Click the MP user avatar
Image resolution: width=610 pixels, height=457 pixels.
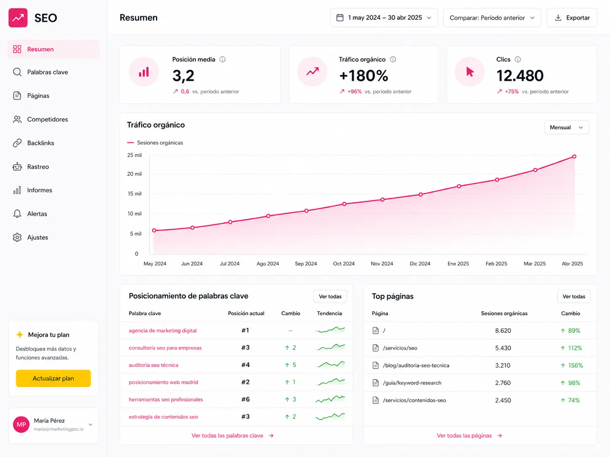pos(21,425)
